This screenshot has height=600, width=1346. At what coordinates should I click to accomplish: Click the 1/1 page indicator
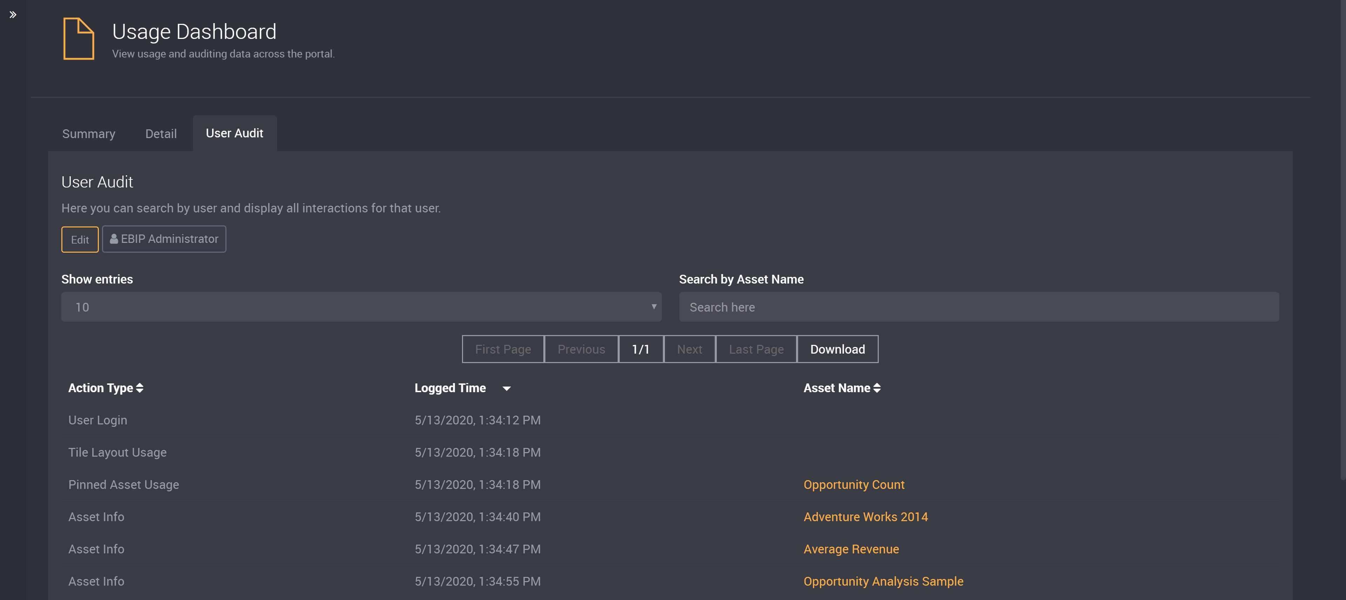641,349
